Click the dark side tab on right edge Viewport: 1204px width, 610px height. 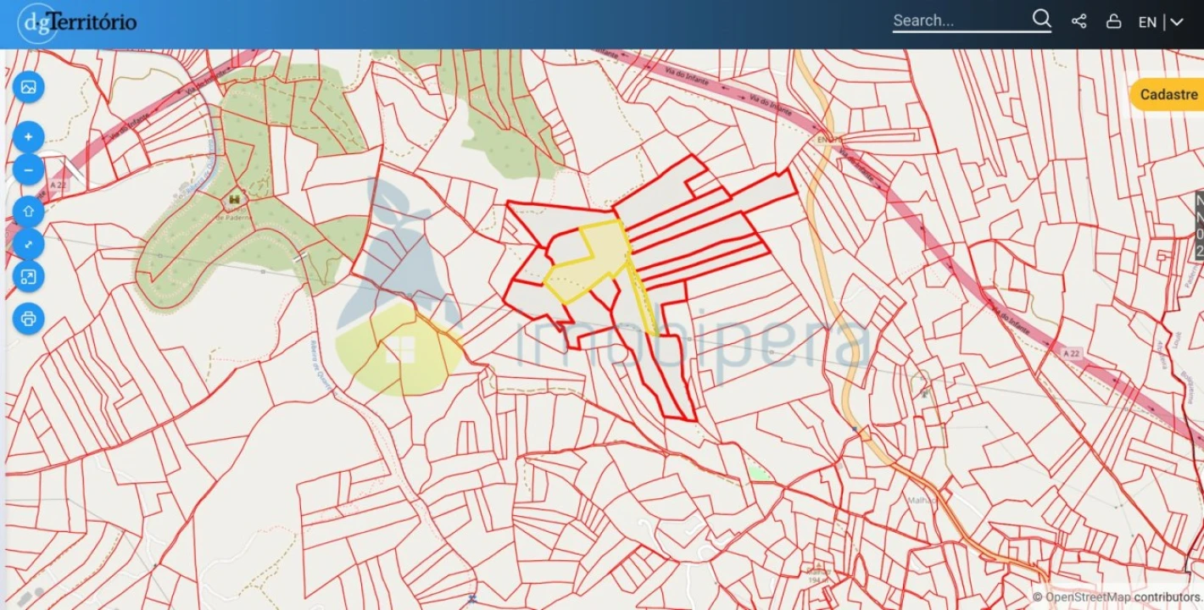point(1199,226)
